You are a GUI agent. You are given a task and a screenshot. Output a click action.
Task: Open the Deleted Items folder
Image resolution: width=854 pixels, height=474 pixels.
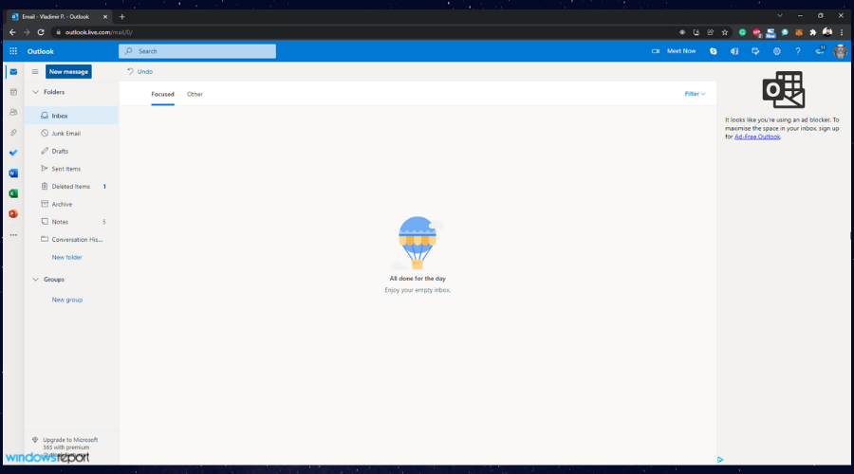(x=71, y=186)
